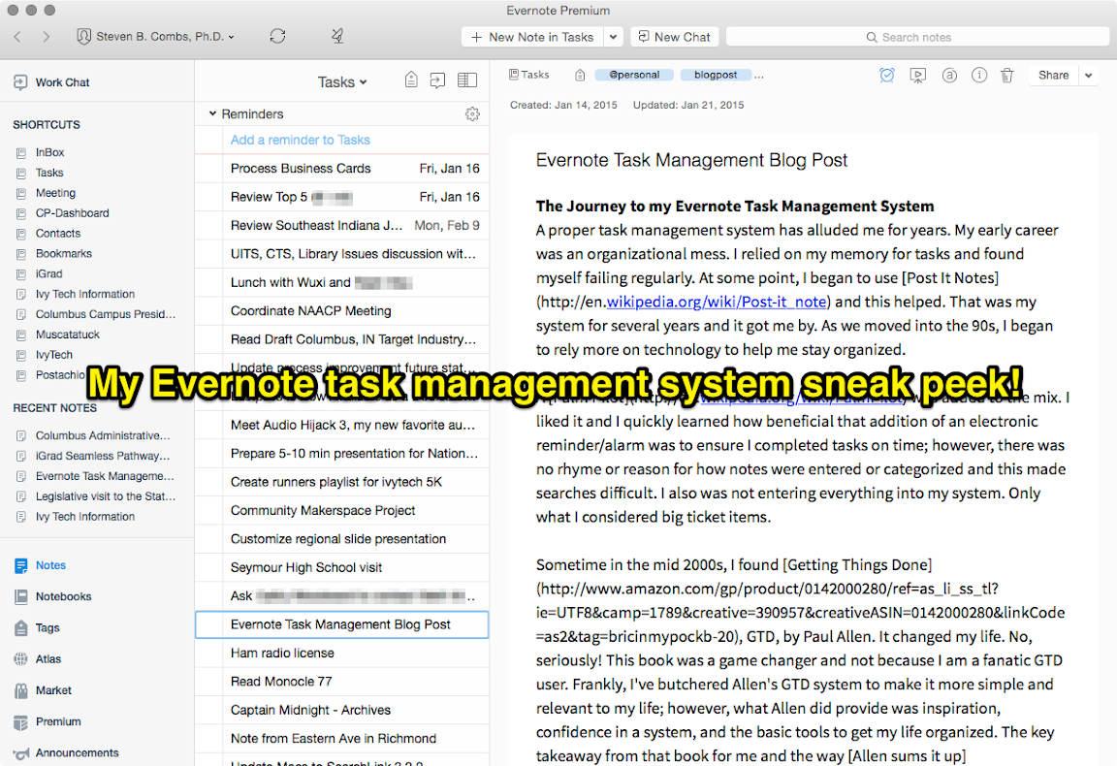Click the Search notes field
Screen dimensions: 1117x766
click(x=917, y=37)
